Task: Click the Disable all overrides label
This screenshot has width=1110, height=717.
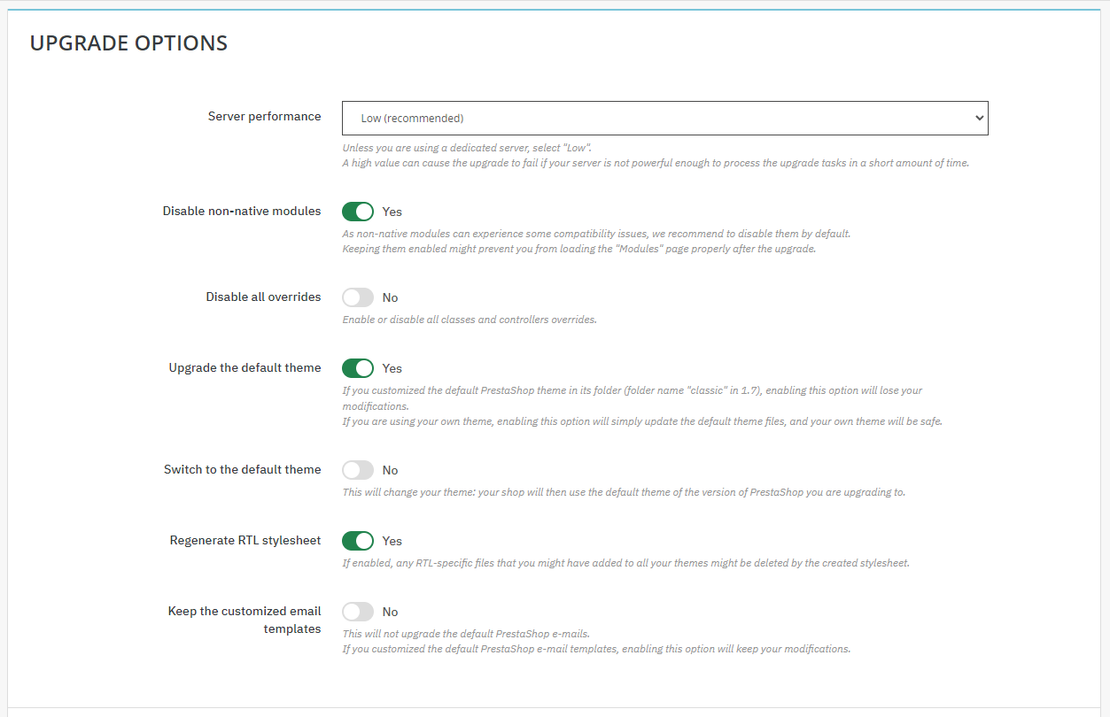Action: click(x=264, y=297)
